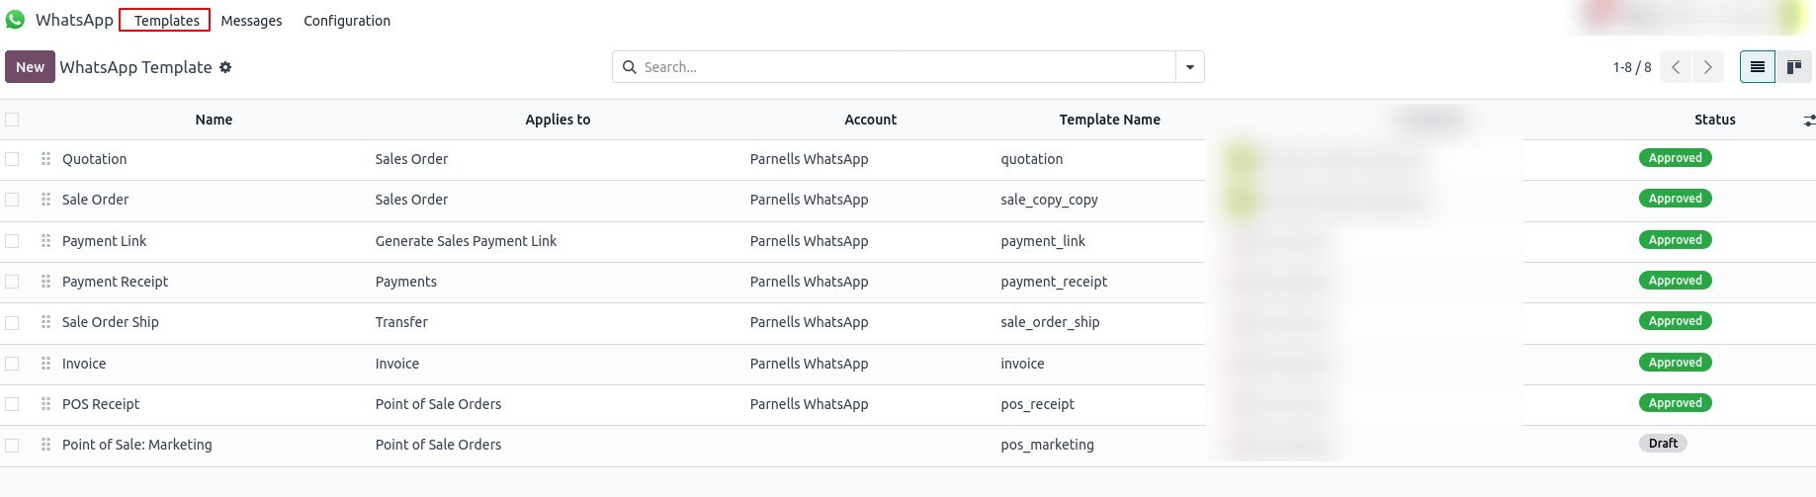
Task: Open the gear actions menu beside WhatsApp Template
Action: [225, 67]
